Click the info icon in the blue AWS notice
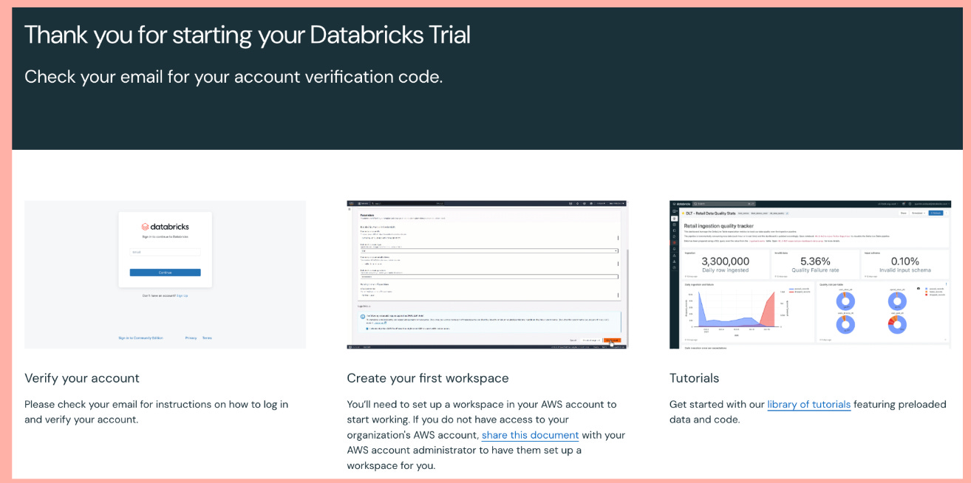This screenshot has height=483, width=971. (x=362, y=316)
